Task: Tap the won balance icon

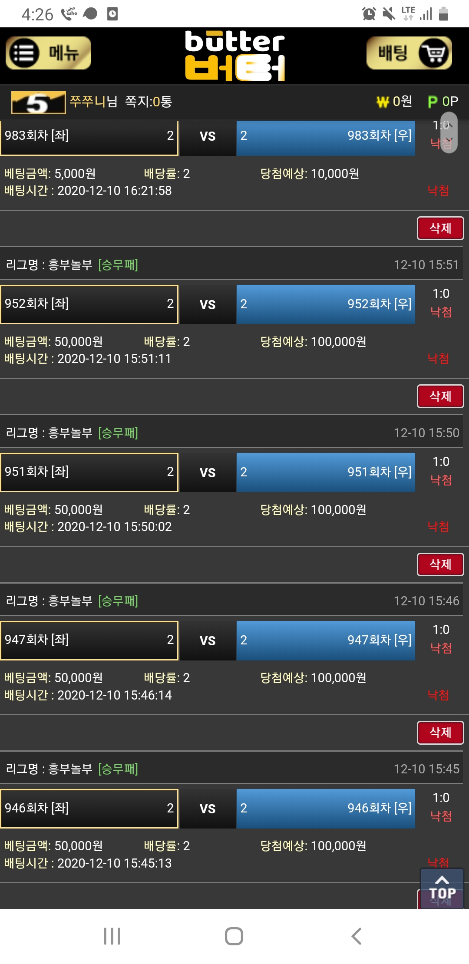Action: [x=382, y=102]
